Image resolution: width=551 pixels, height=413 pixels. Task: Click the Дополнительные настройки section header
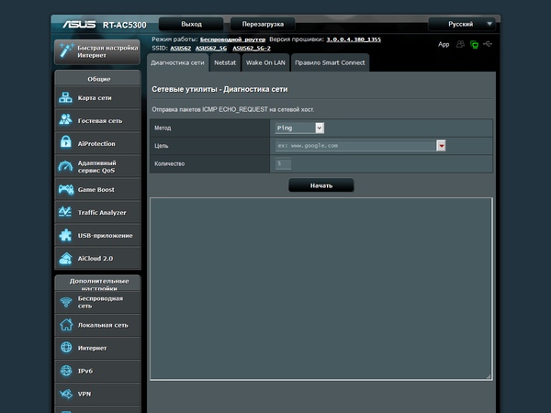click(99, 285)
